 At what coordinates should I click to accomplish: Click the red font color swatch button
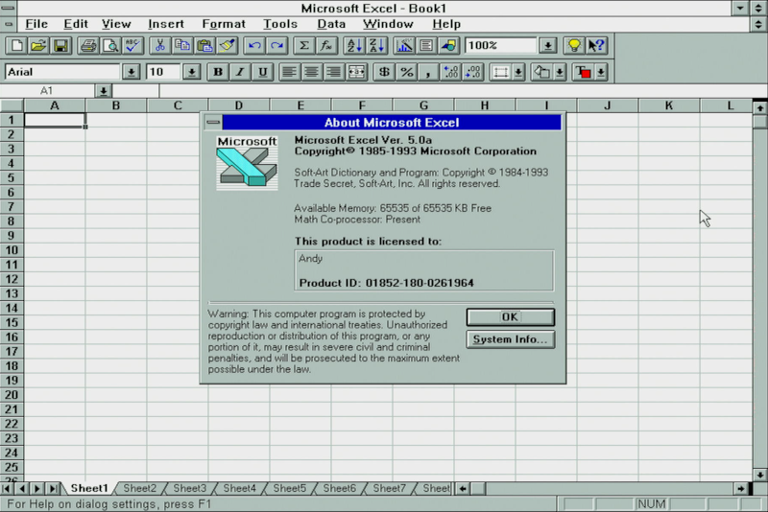click(x=582, y=72)
